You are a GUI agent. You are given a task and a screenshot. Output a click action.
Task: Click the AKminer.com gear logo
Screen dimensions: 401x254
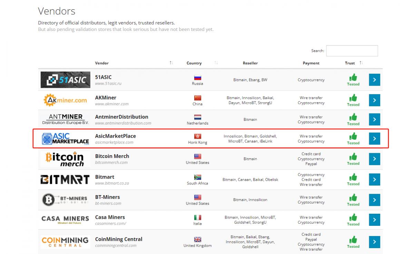click(x=65, y=100)
